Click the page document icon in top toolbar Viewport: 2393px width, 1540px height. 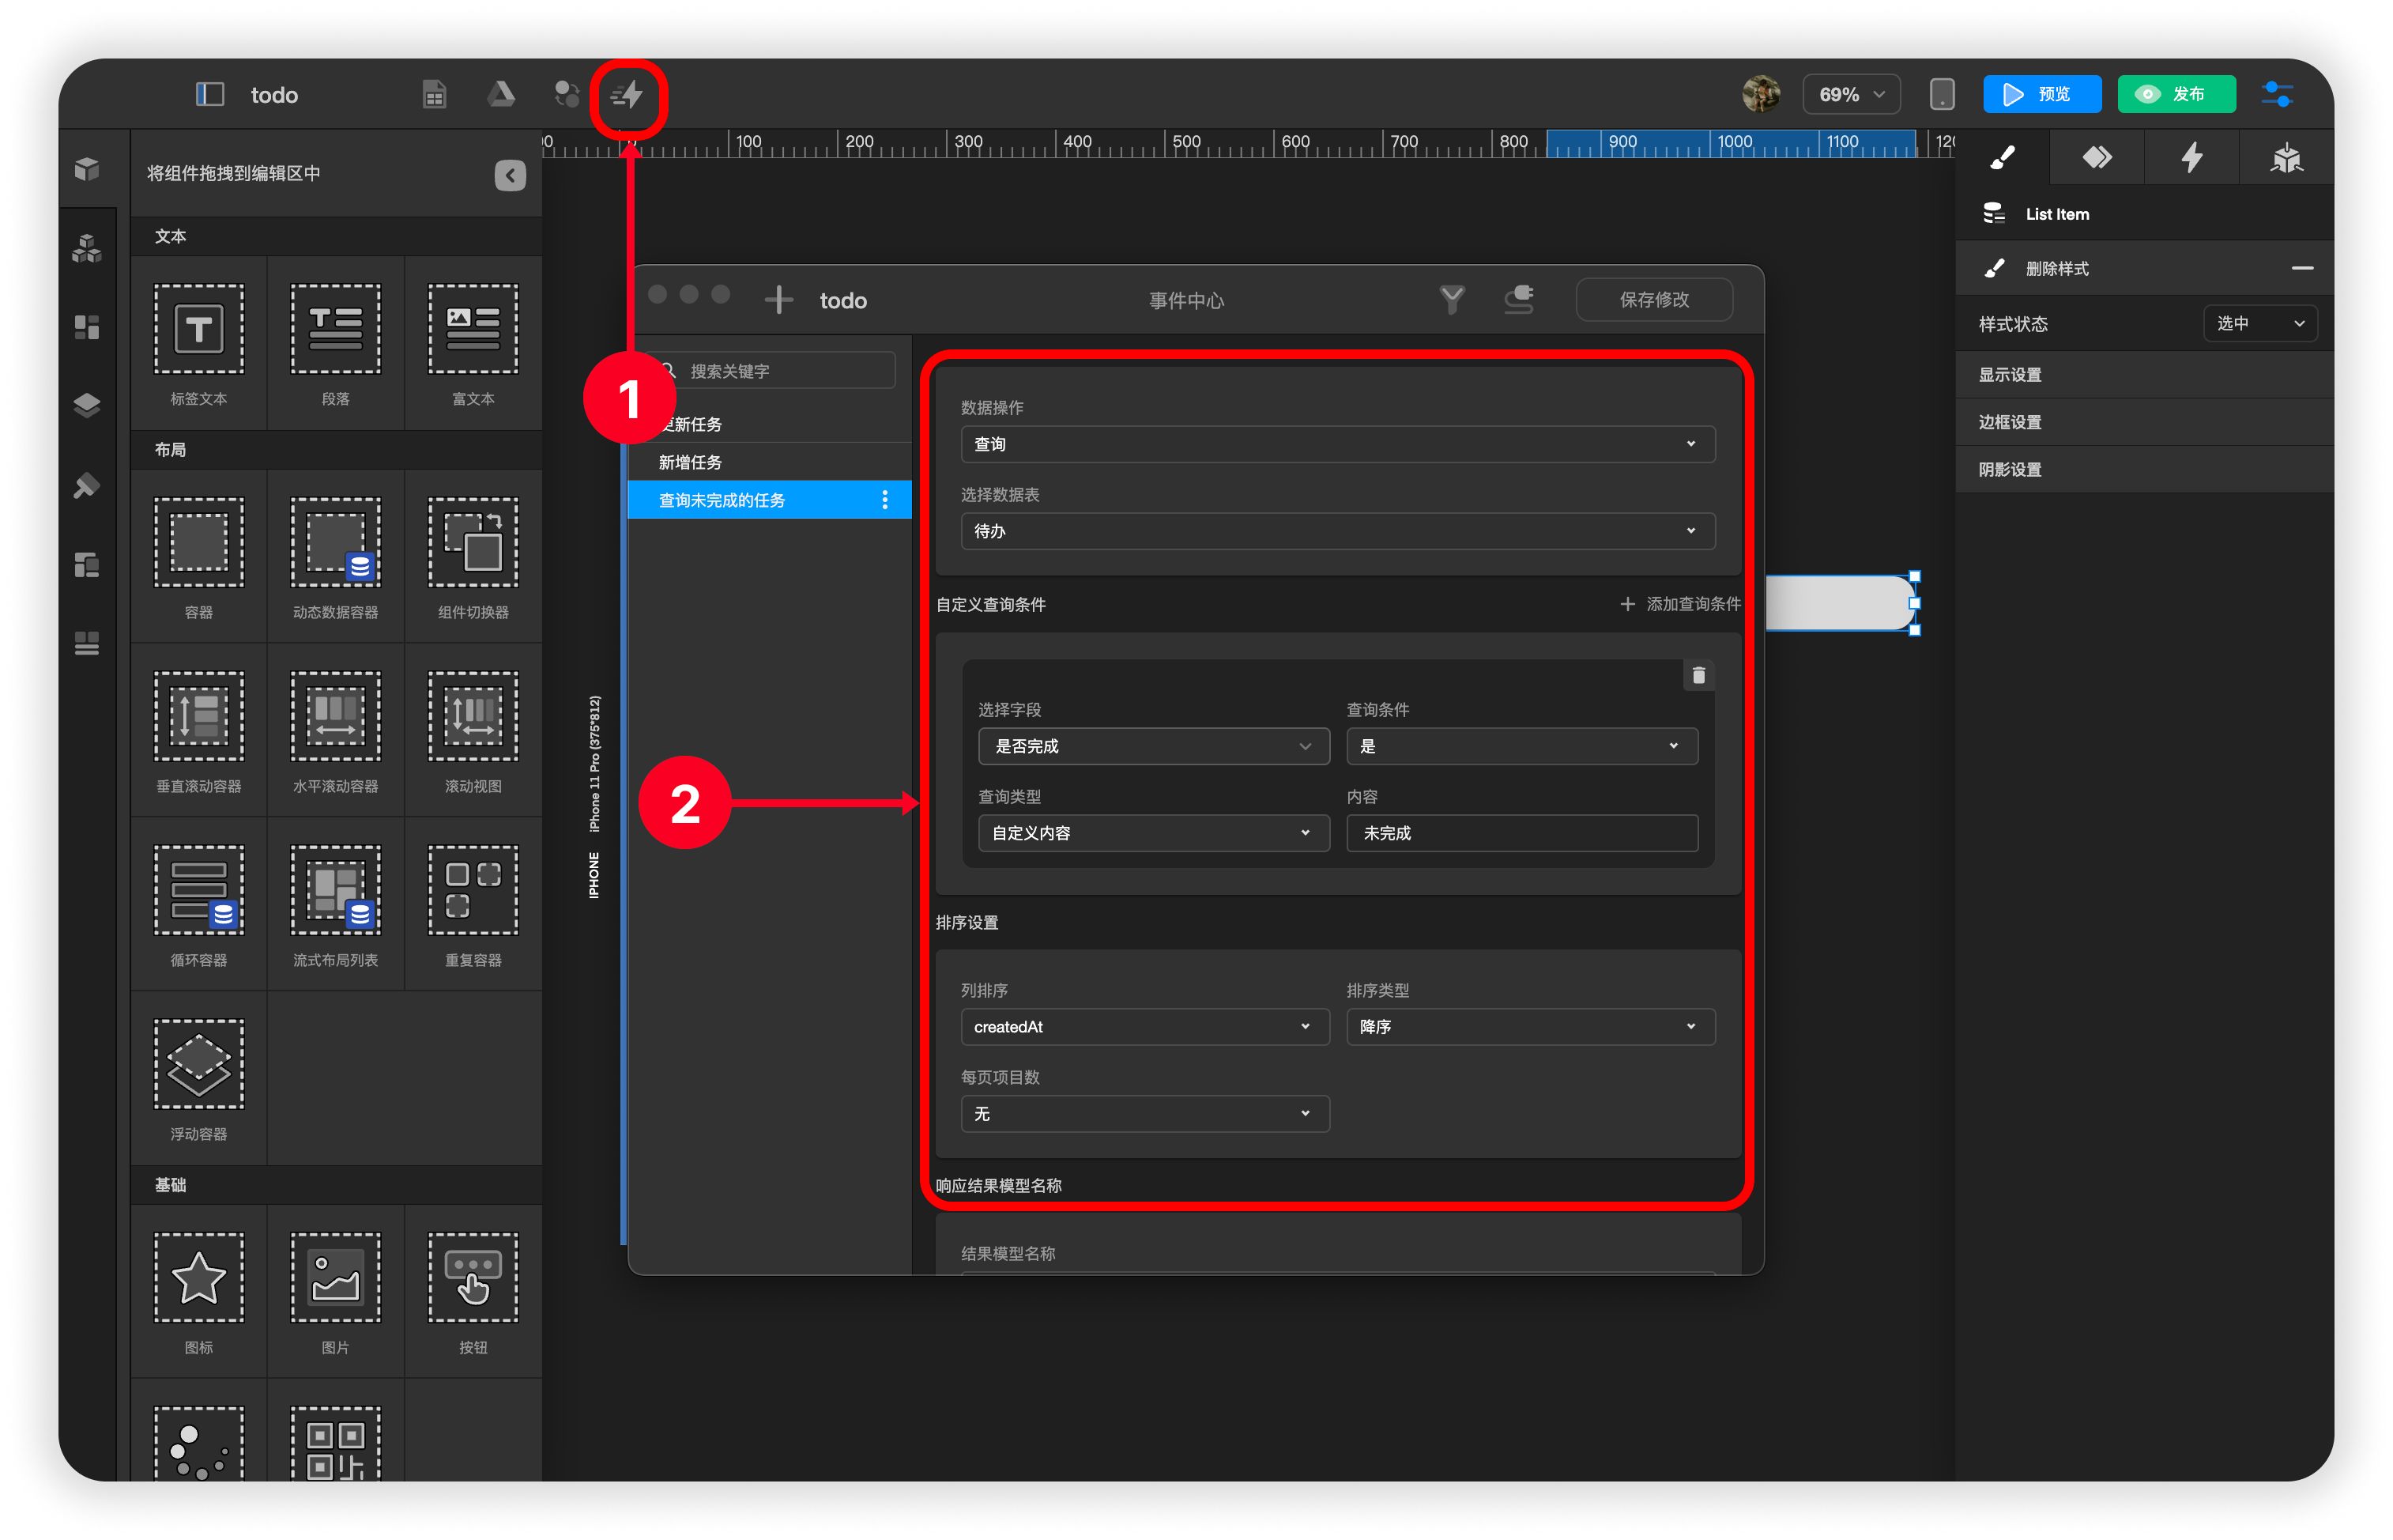434,95
